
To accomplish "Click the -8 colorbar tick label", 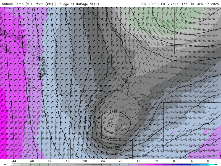I will pyautogui.click(x=173, y=161).
